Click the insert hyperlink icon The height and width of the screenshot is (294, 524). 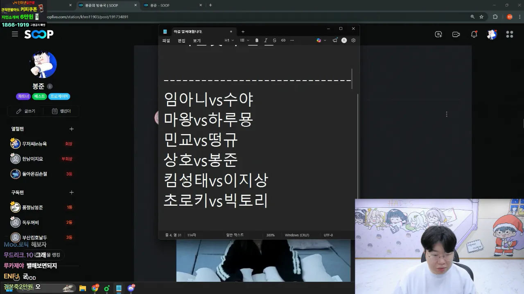[x=283, y=40]
